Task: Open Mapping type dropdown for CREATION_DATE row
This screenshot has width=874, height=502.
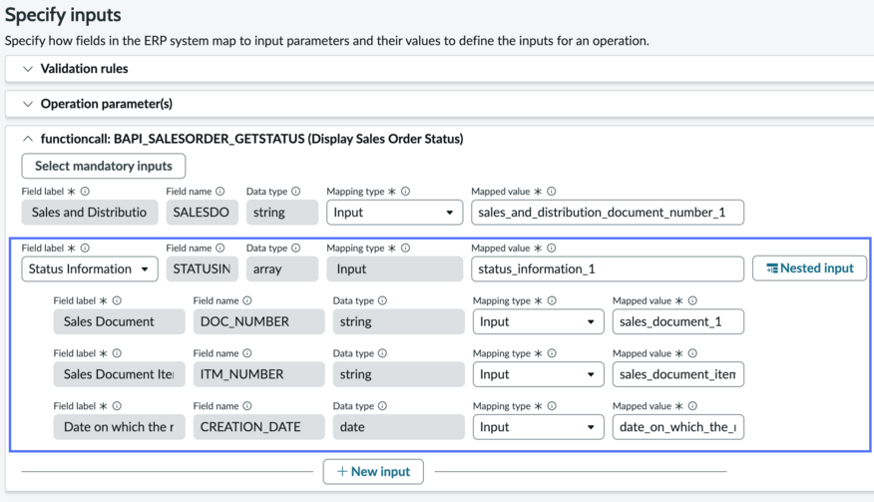Action: (539, 427)
